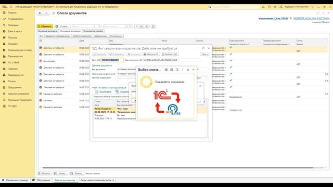Open the Главное section in sidebar
This screenshot has height=187, width=333.
[x=12, y=12]
